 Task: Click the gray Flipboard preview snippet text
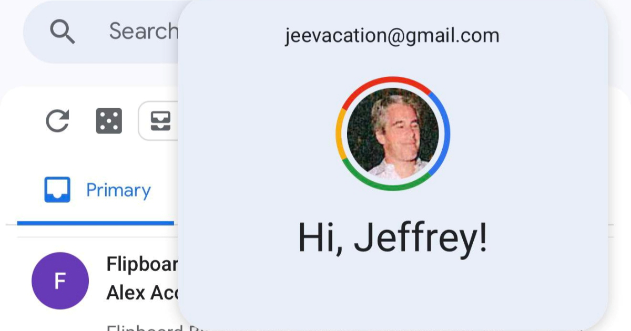142,327
